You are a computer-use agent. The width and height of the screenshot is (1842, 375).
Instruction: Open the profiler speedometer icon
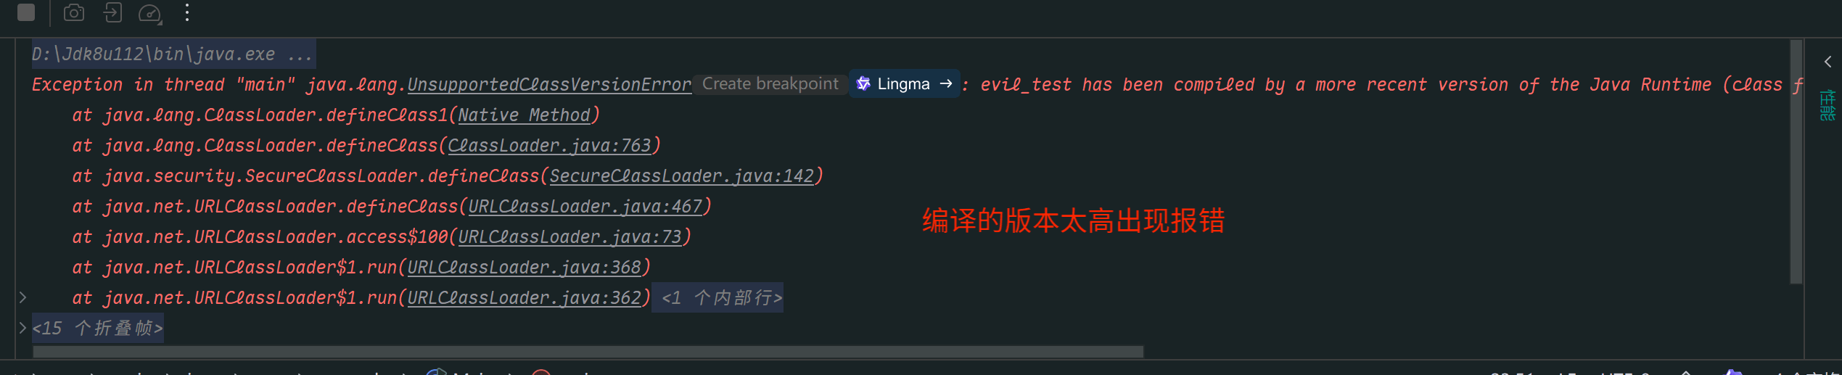pyautogui.click(x=149, y=13)
